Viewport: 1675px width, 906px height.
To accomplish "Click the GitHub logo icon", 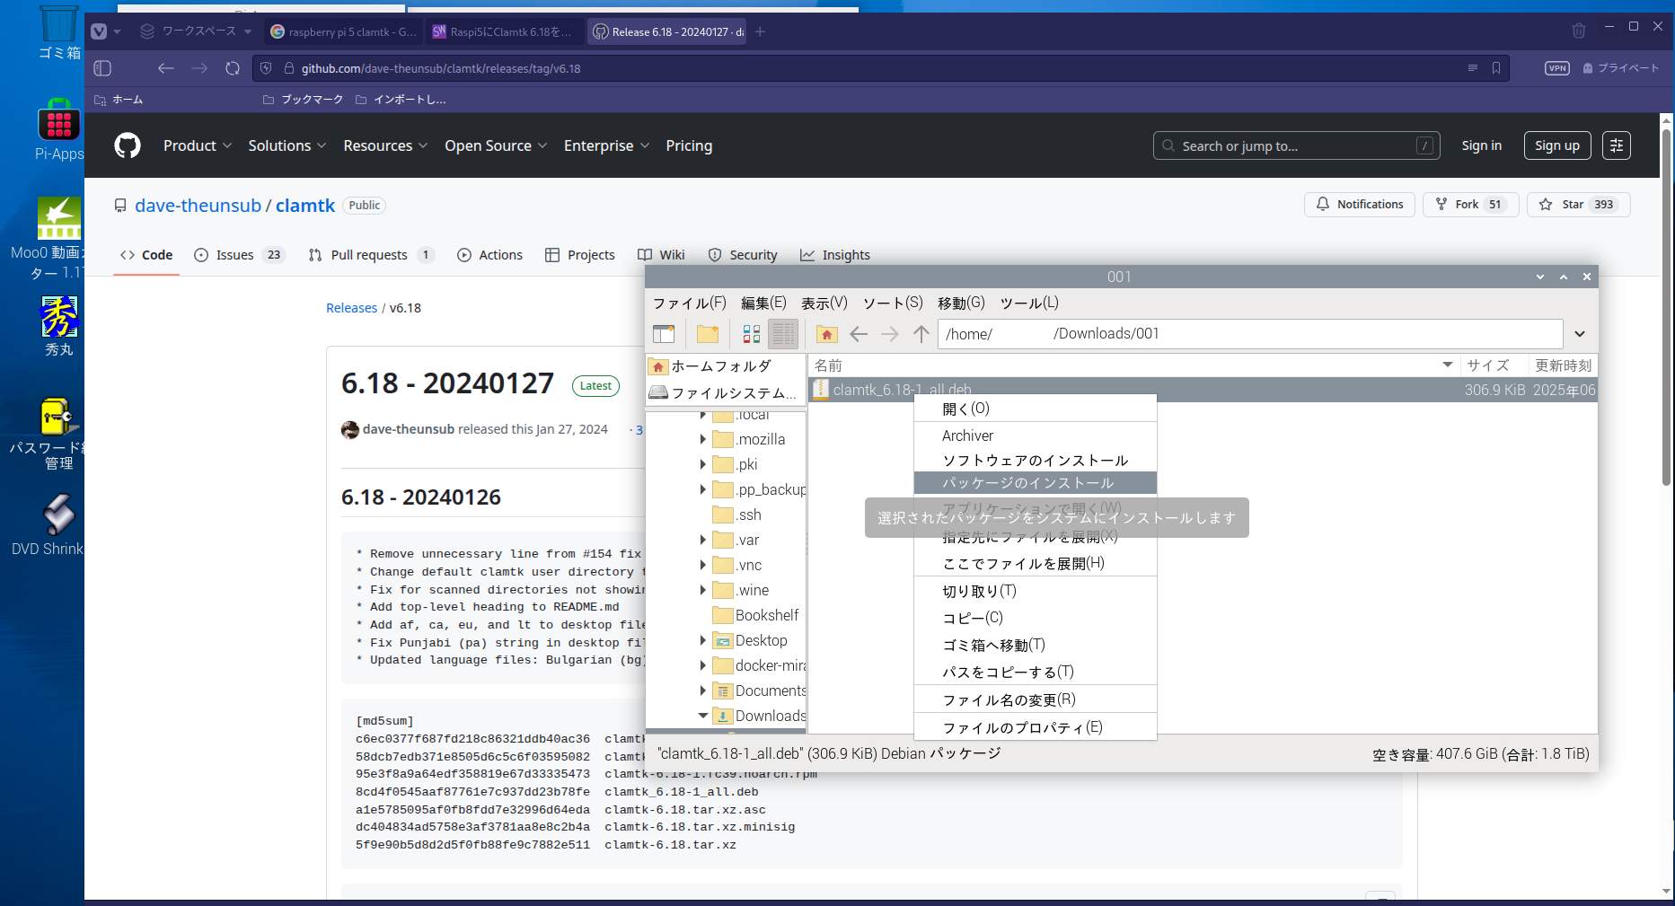I will (x=128, y=145).
